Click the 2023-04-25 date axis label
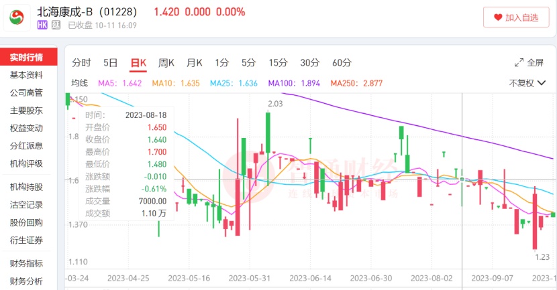 (128, 279)
